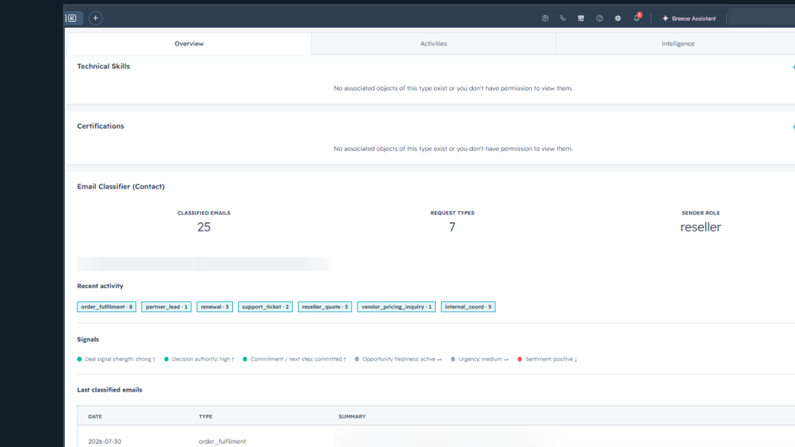Switch to the Activities tab

[433, 44]
